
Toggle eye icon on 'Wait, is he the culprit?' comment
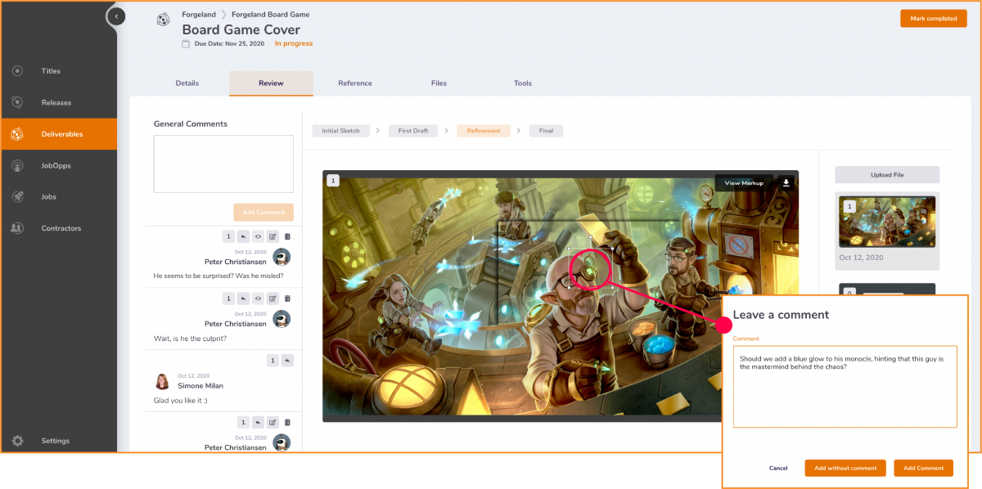tap(258, 298)
